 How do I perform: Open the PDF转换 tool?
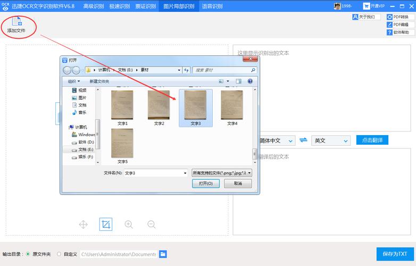tap(401, 17)
